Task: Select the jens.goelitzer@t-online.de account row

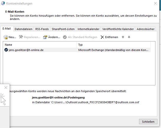Action: point(77,50)
